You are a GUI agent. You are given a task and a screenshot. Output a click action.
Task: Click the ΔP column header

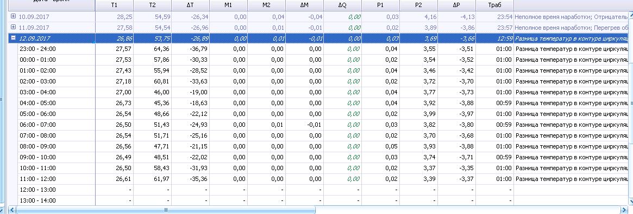(456, 5)
